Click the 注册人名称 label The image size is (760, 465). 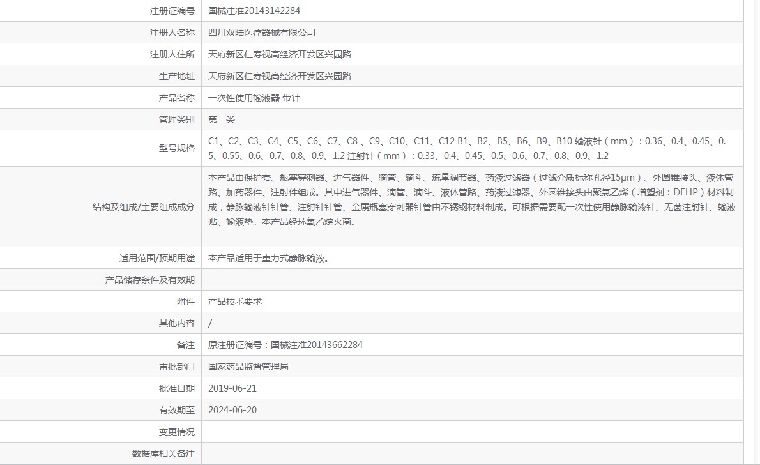[x=172, y=33]
